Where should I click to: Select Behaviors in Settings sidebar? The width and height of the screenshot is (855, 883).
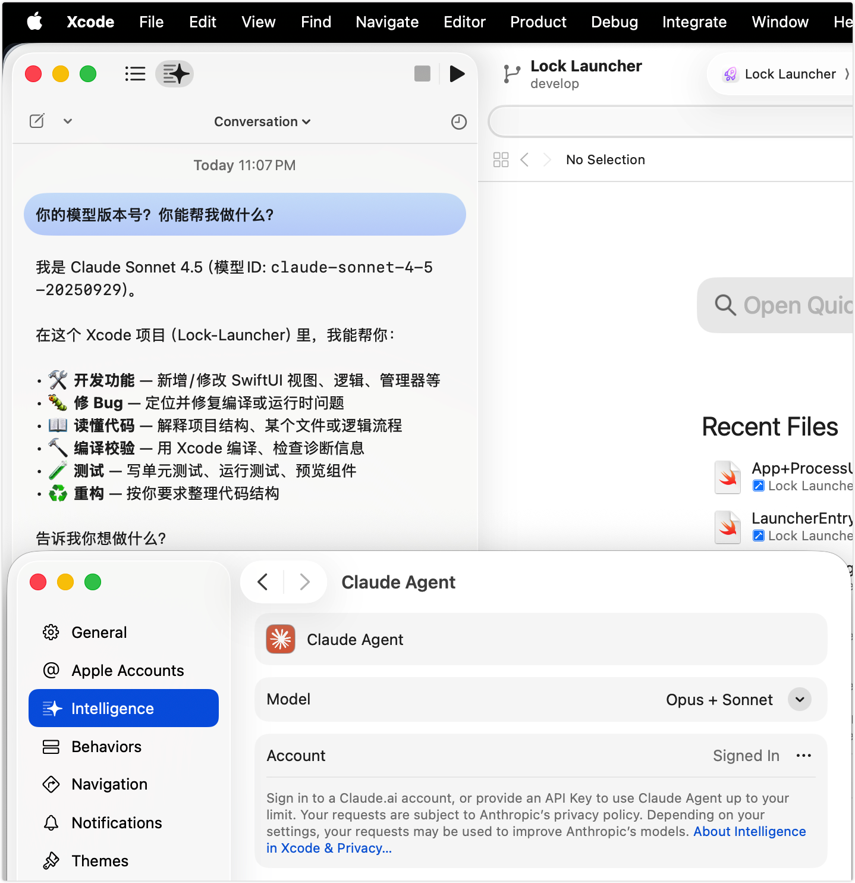click(x=124, y=746)
